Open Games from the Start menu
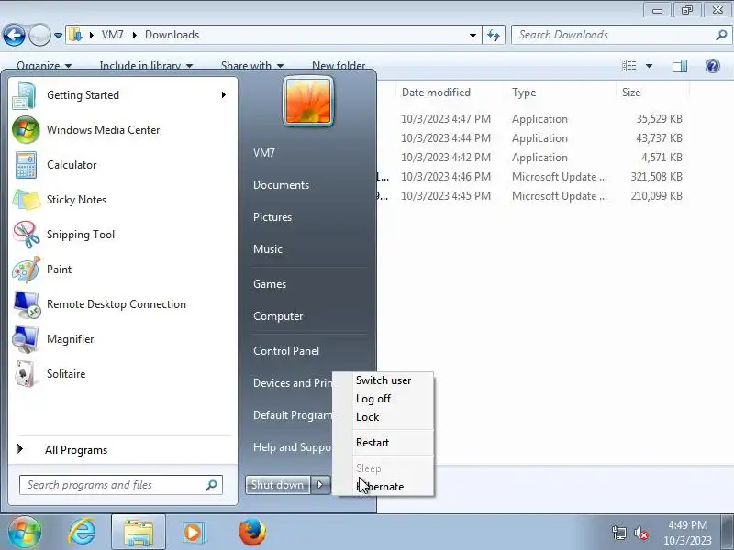The width and height of the screenshot is (734, 550). [x=270, y=284]
